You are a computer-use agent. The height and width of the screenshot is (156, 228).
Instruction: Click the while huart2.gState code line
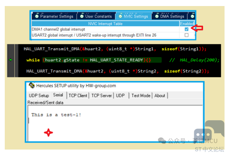[x=89, y=60]
